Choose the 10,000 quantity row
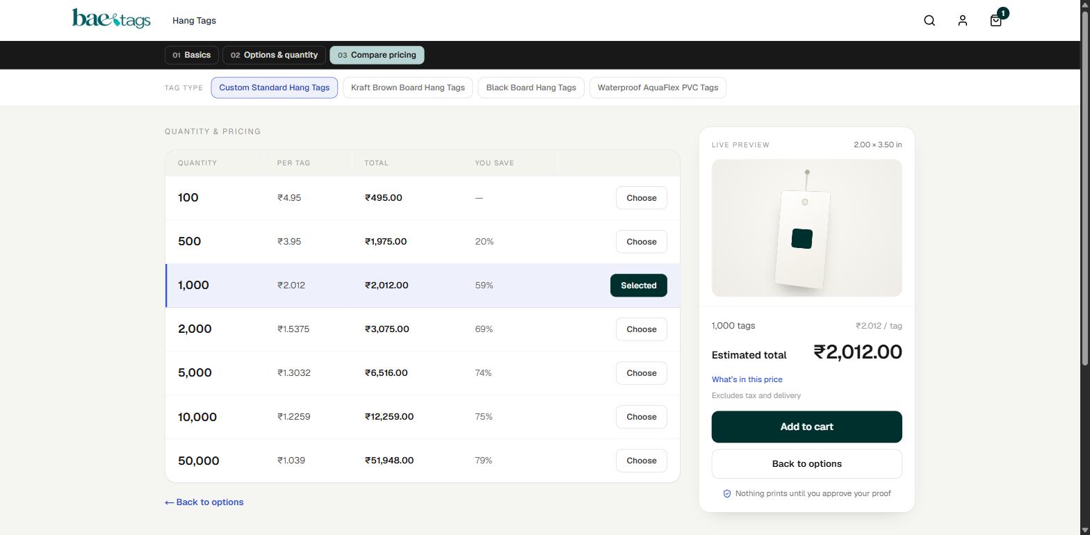1090x535 pixels. click(x=641, y=417)
